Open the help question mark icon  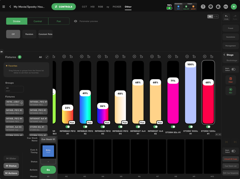click(203, 7)
